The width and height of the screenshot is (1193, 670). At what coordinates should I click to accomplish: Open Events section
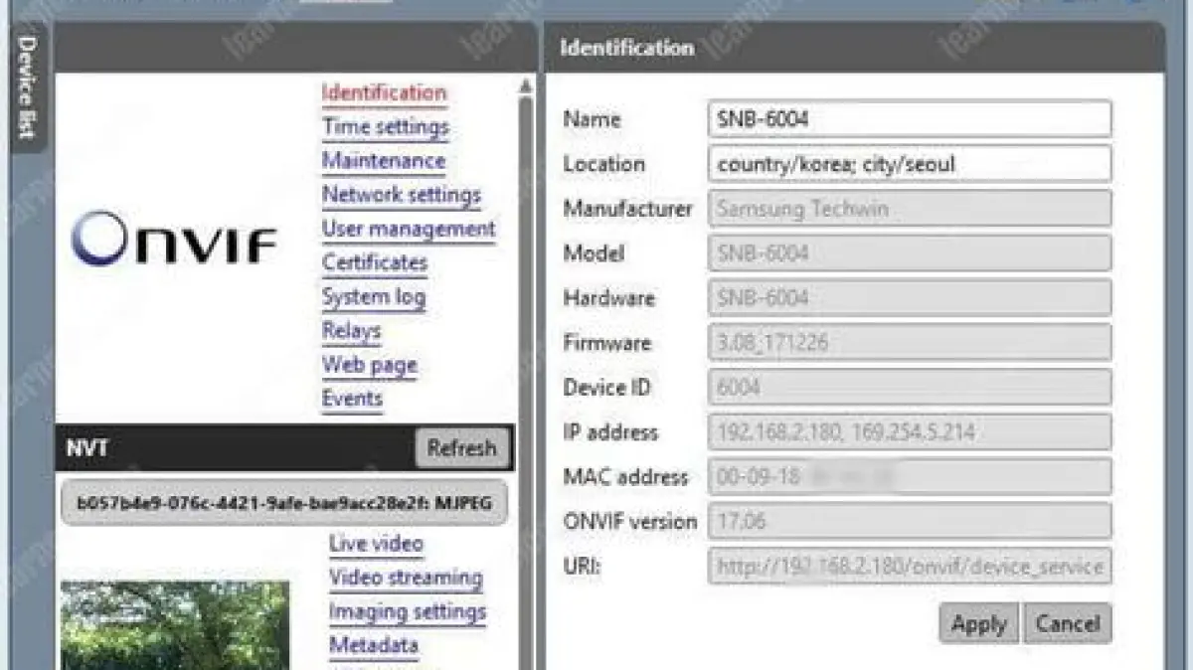click(352, 399)
